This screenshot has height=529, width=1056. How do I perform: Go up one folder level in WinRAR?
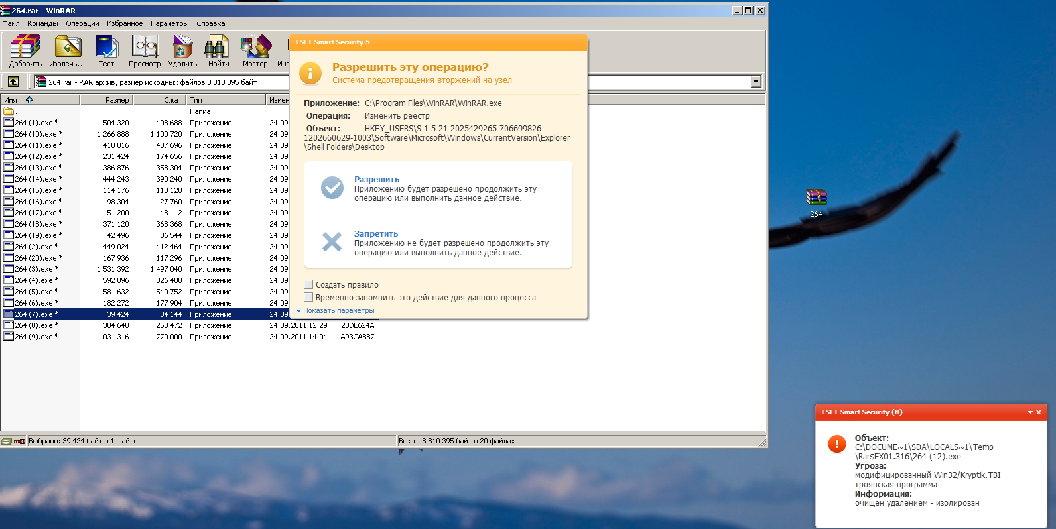coord(13,82)
